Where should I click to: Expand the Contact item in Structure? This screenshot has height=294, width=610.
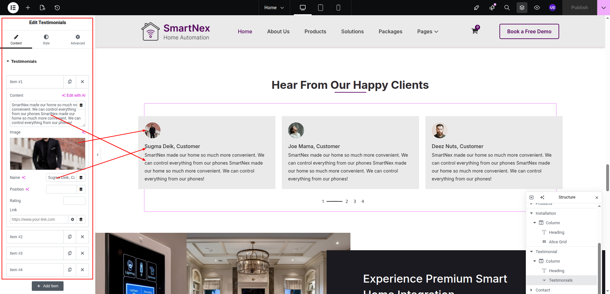pyautogui.click(x=531, y=290)
